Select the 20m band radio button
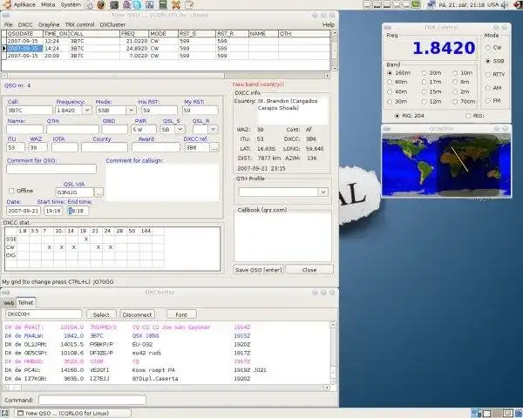 coord(426,73)
